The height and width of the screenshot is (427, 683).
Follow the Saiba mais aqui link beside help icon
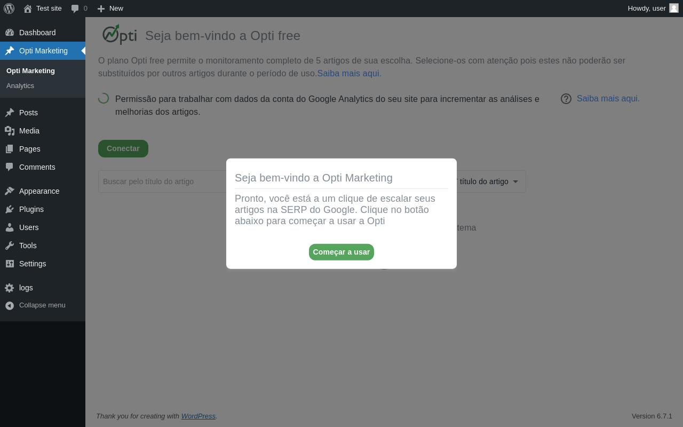click(x=608, y=98)
